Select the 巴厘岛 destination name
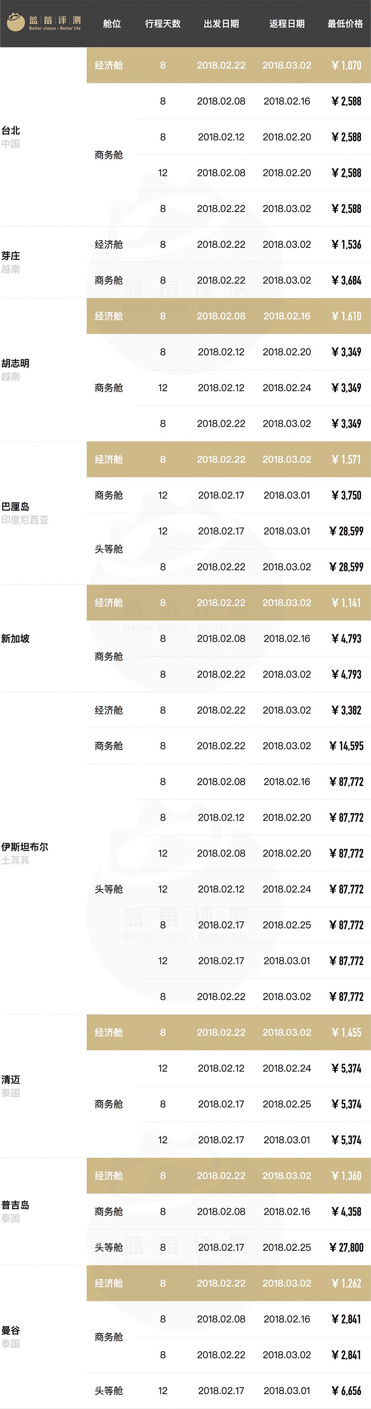The image size is (371, 1409). 15,507
